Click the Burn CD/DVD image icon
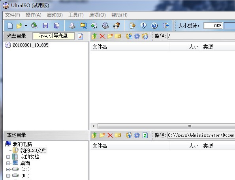Viewport: 235px width, 180px height. [x=117, y=26]
